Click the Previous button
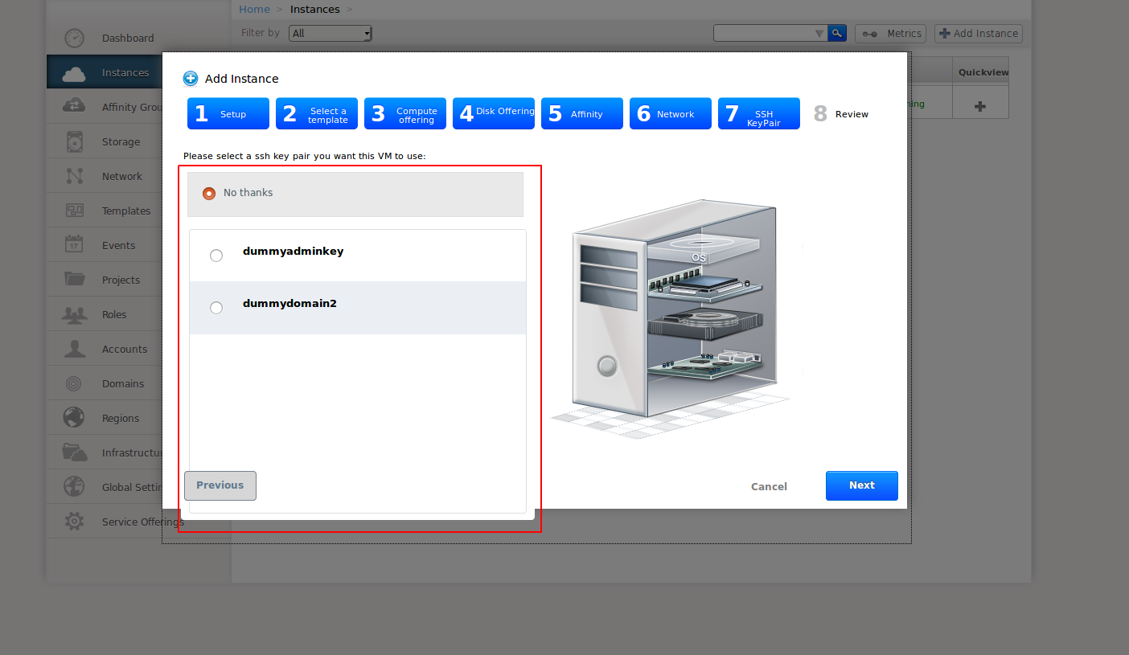The height and width of the screenshot is (655, 1129). [220, 485]
